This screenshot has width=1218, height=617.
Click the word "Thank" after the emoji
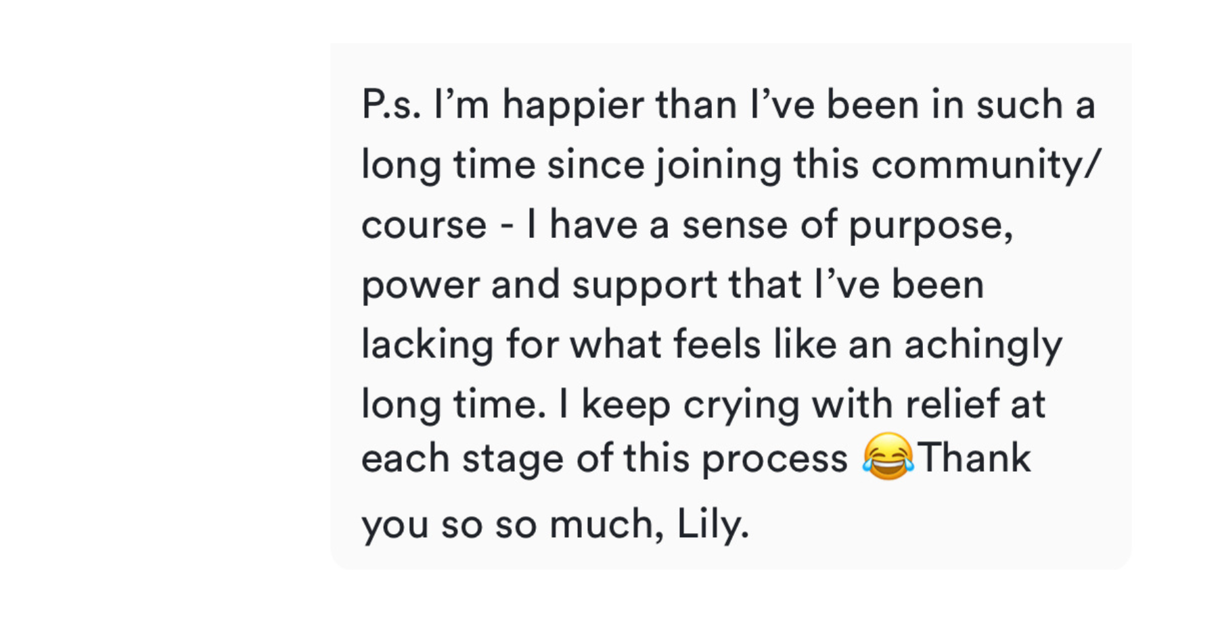(x=974, y=458)
